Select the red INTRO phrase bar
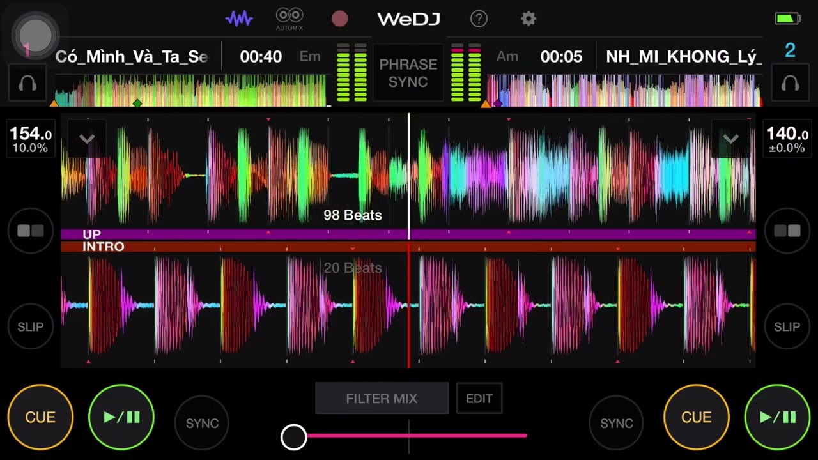This screenshot has height=460, width=818. 408,247
